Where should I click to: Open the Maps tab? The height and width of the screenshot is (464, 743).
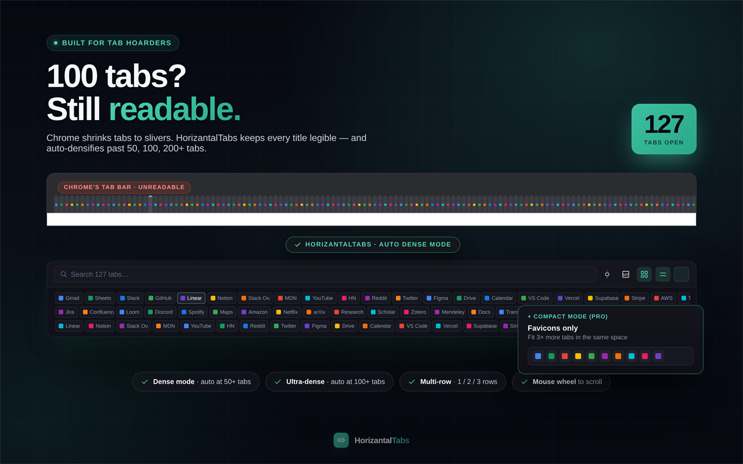[x=223, y=312]
